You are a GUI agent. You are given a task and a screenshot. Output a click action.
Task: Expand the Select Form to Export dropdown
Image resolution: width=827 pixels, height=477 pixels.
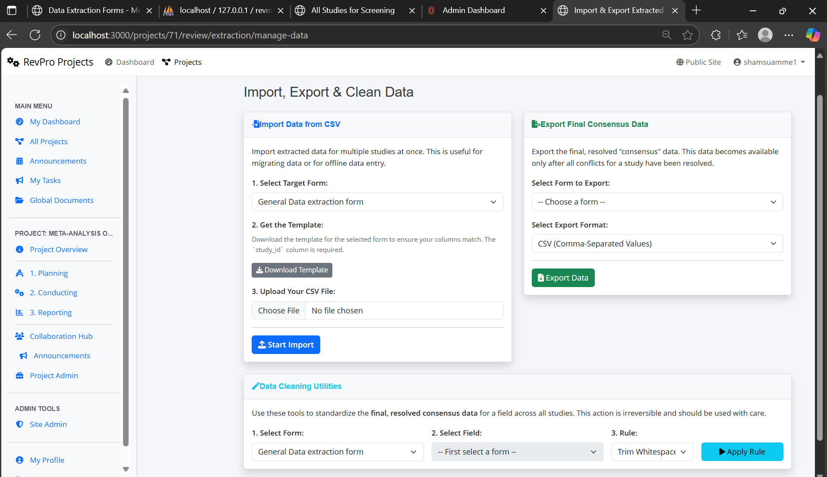click(x=657, y=202)
